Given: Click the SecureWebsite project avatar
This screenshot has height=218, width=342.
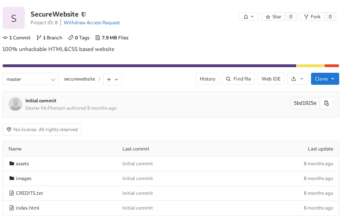Looking at the screenshot, I should [14, 18].
